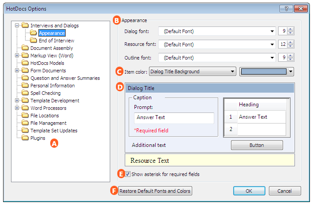
Task: Select Personal Information in the tree
Action: tap(52, 86)
